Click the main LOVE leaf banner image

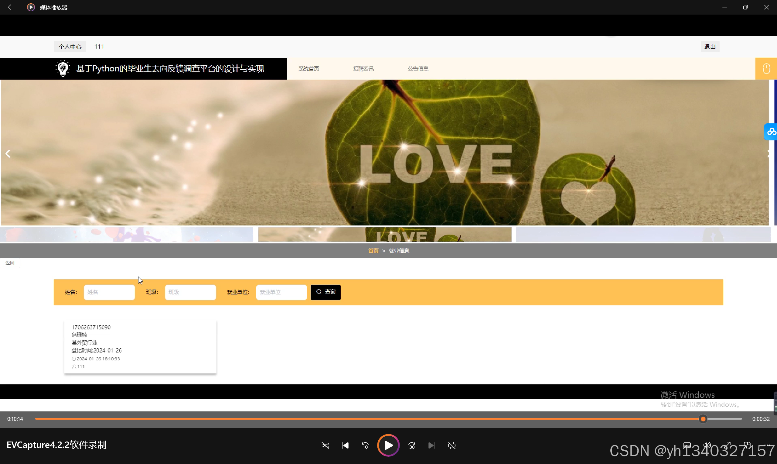coord(385,153)
